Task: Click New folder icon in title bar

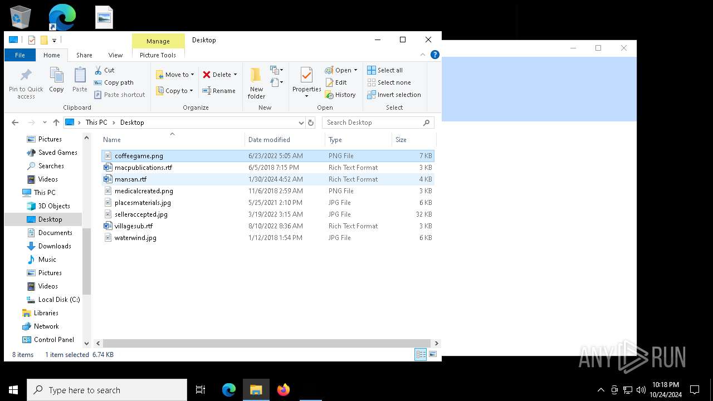Action: (44, 40)
